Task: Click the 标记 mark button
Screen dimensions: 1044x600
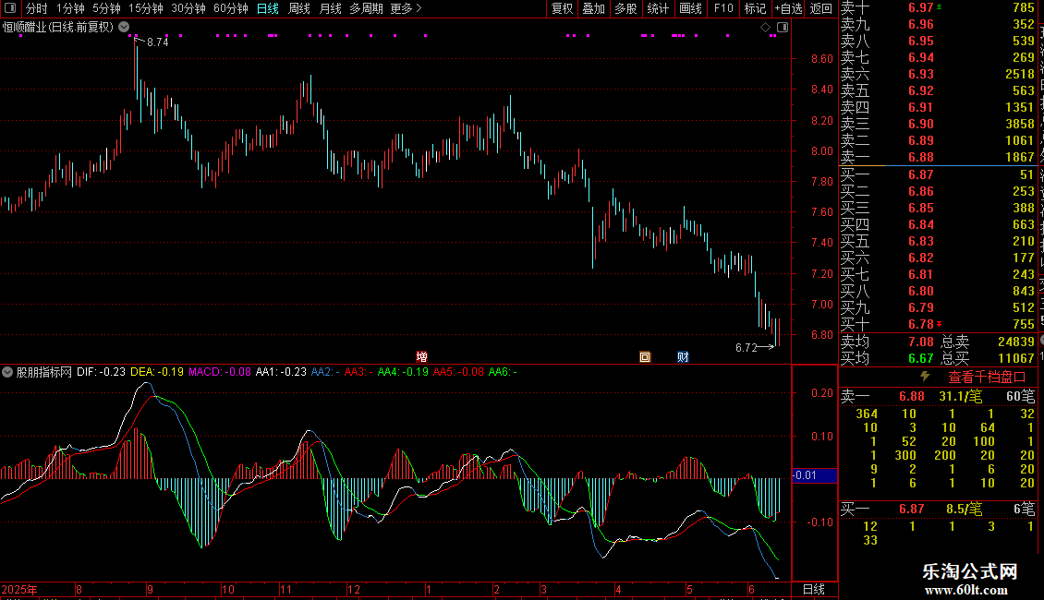Action: [x=755, y=8]
